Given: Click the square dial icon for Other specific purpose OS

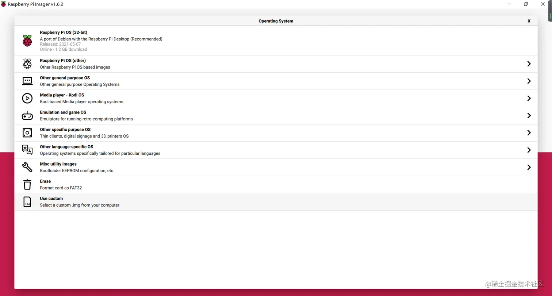Looking at the screenshot, I should click(x=27, y=133).
